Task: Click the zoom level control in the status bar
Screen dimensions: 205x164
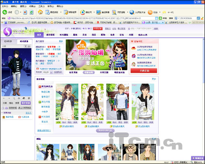Action: (x=197, y=162)
